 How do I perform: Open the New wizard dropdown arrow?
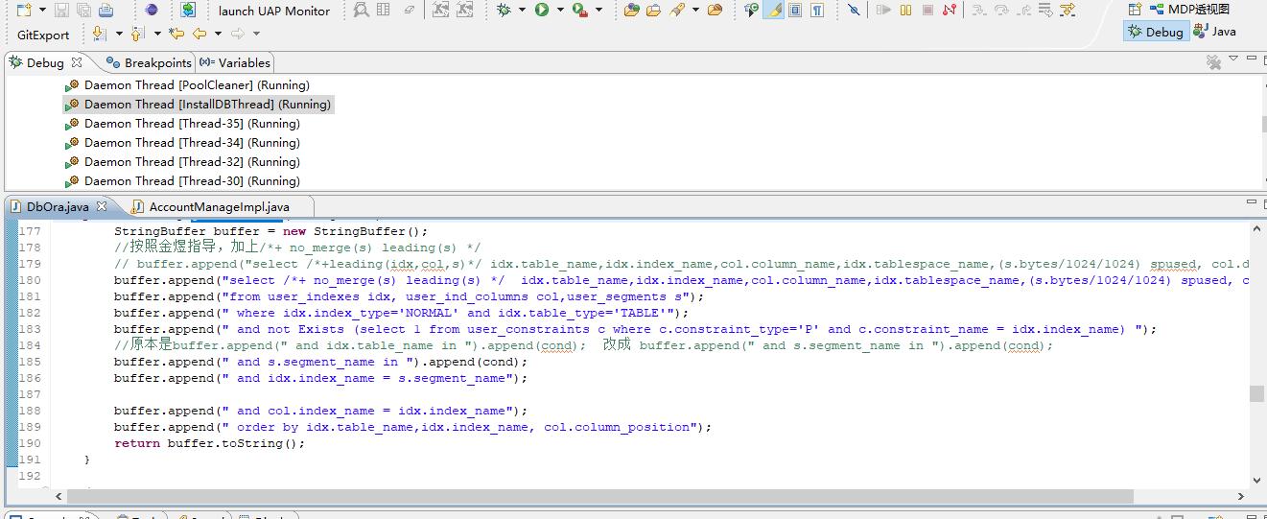pos(42,11)
